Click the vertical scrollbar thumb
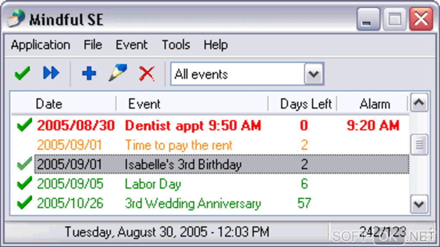The image size is (440, 247). coord(419,144)
